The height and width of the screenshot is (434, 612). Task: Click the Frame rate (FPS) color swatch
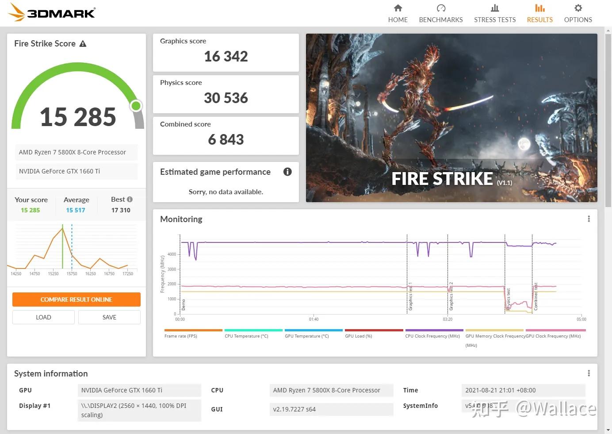193,330
